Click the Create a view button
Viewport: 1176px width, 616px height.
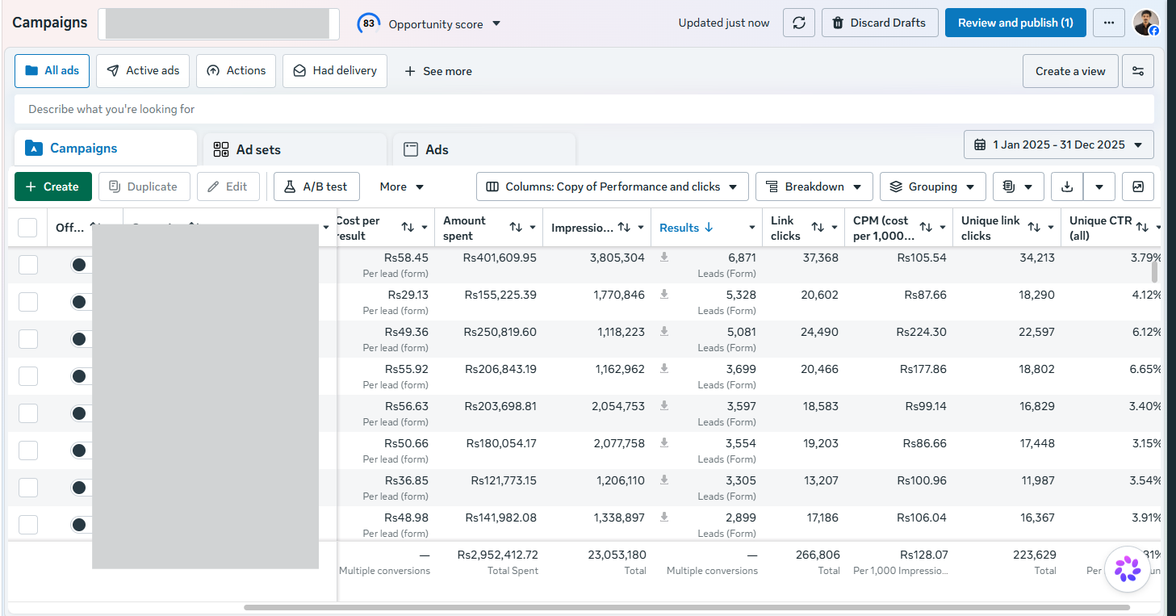(1070, 71)
